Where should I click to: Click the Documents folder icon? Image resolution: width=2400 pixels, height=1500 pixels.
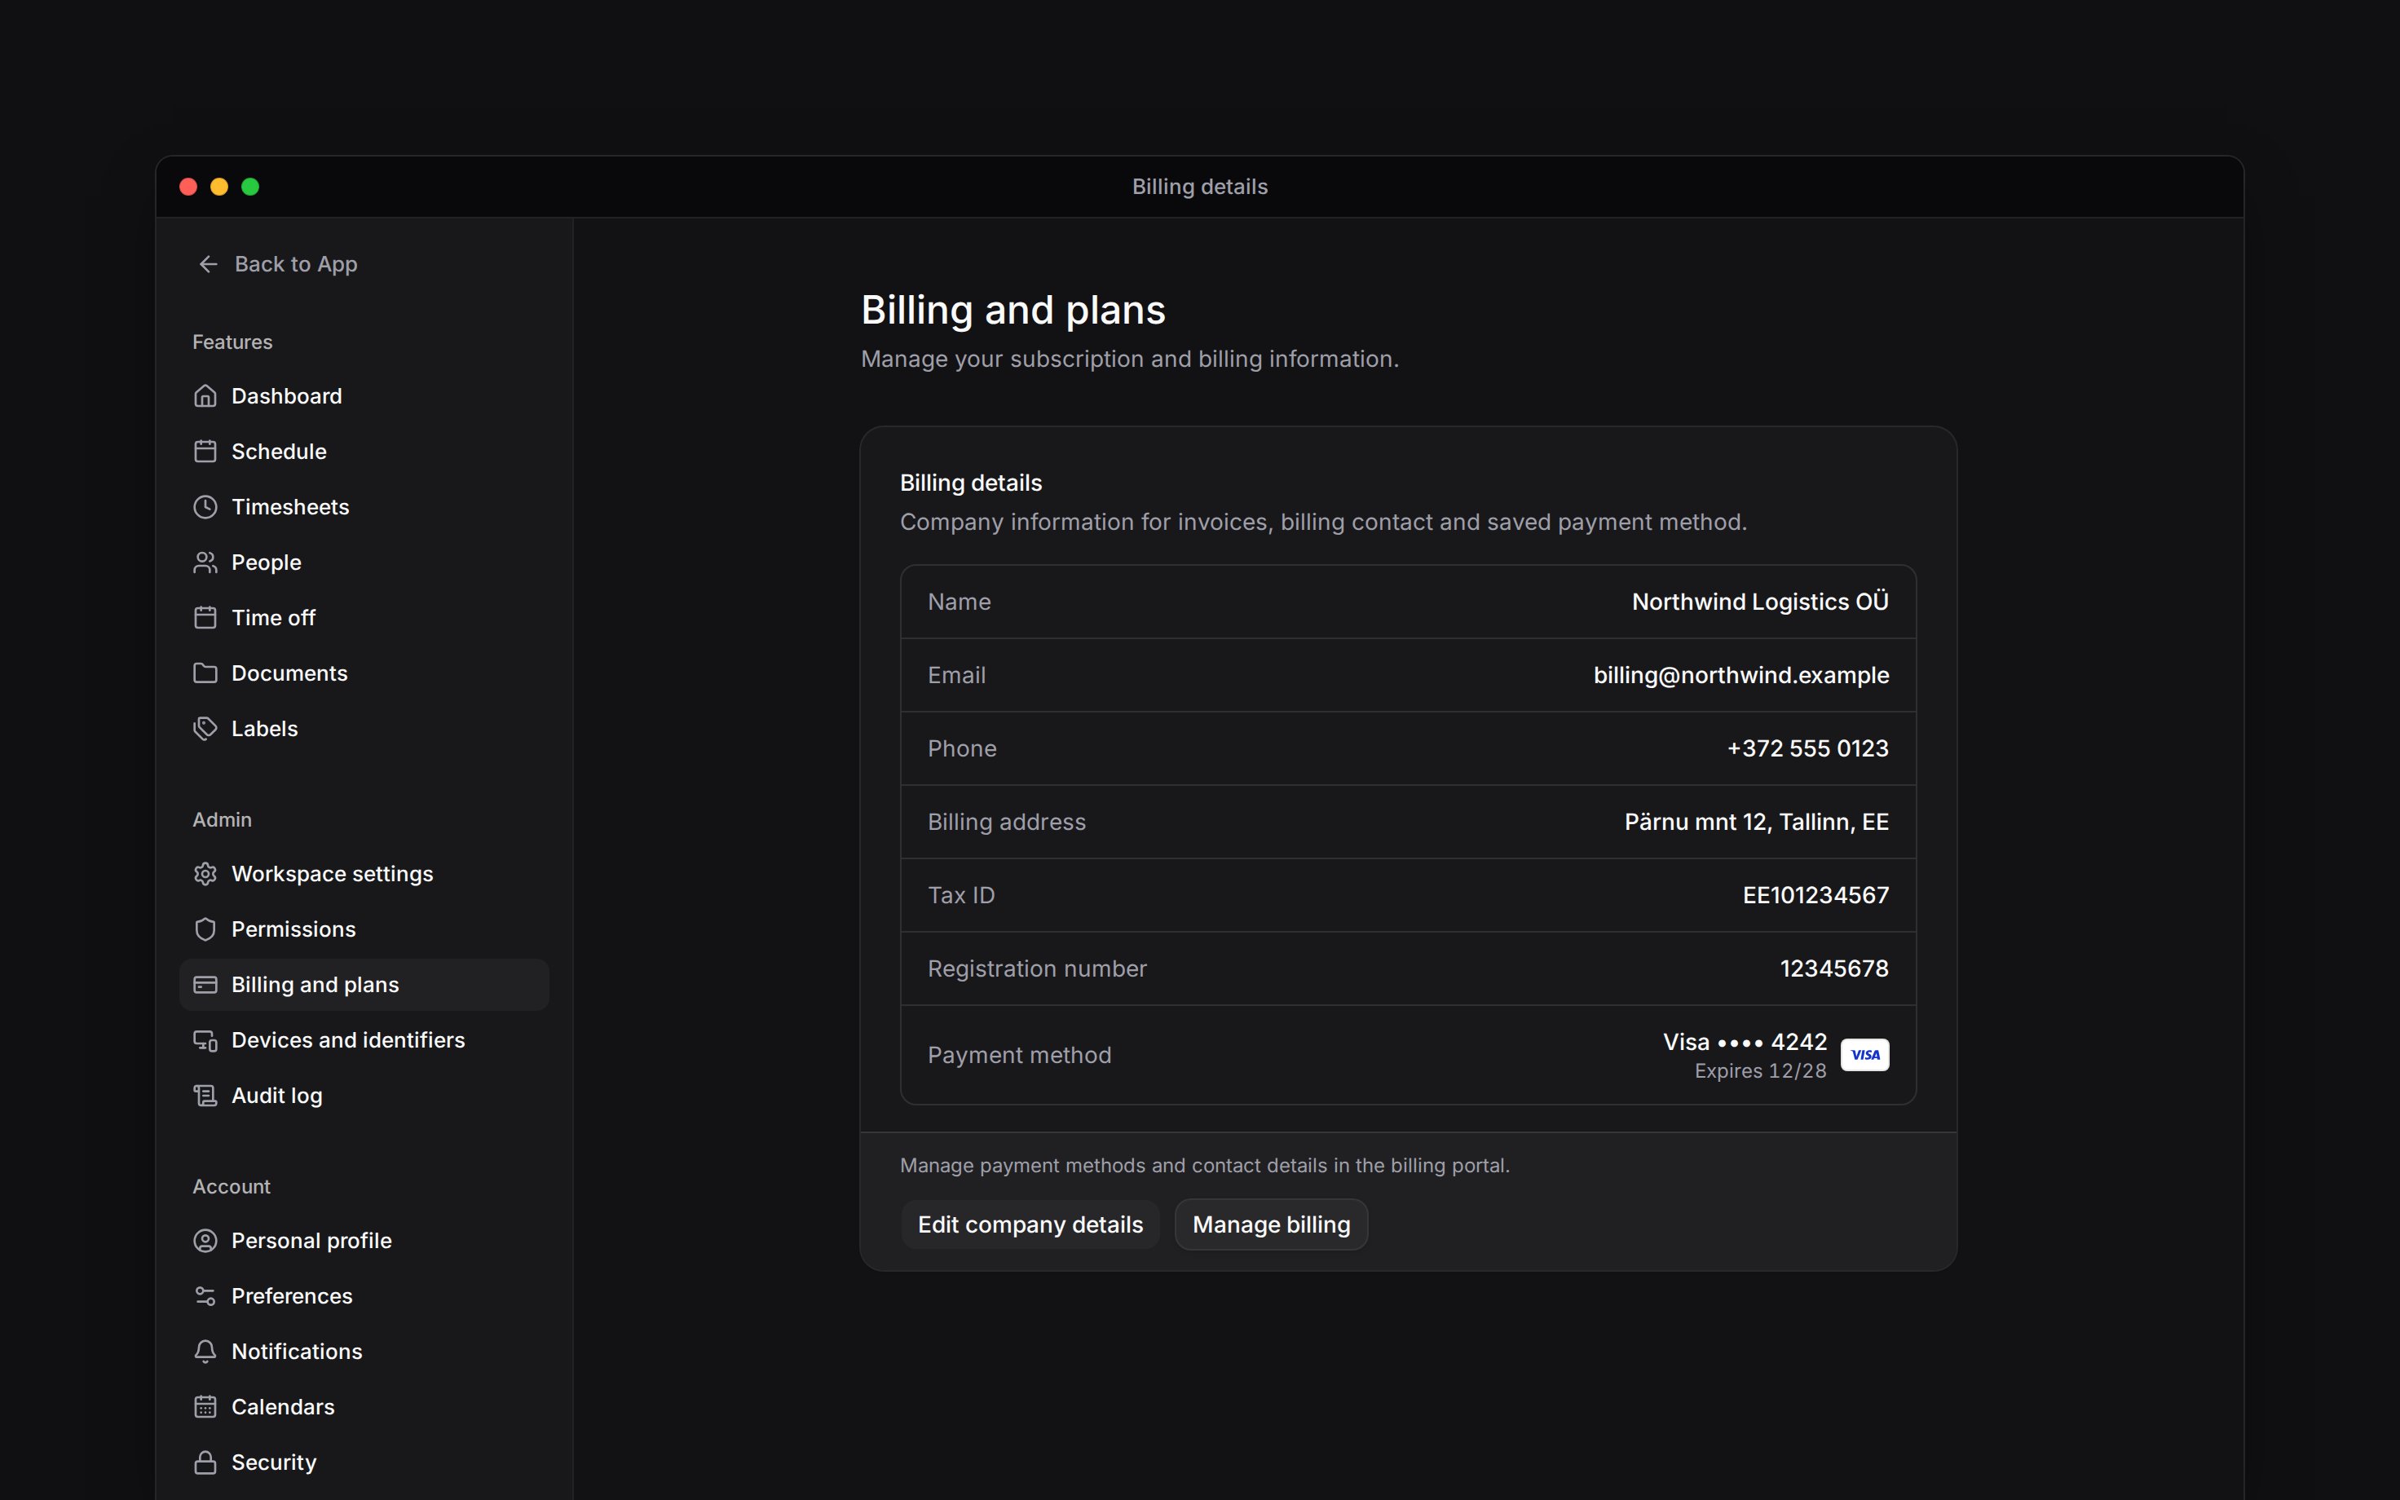pyautogui.click(x=205, y=673)
